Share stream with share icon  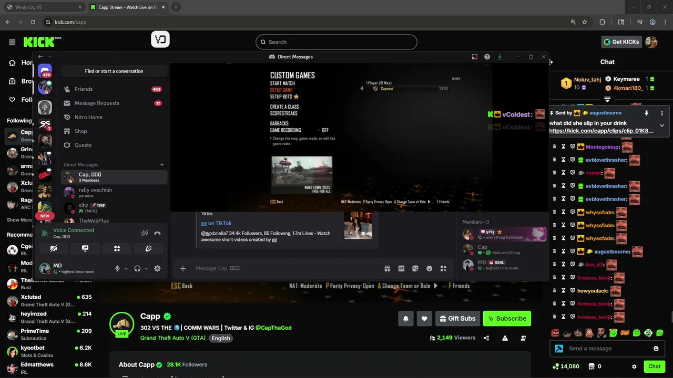coord(486,338)
